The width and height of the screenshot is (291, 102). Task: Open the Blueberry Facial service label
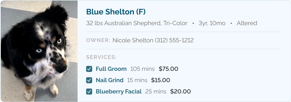pos(119,92)
